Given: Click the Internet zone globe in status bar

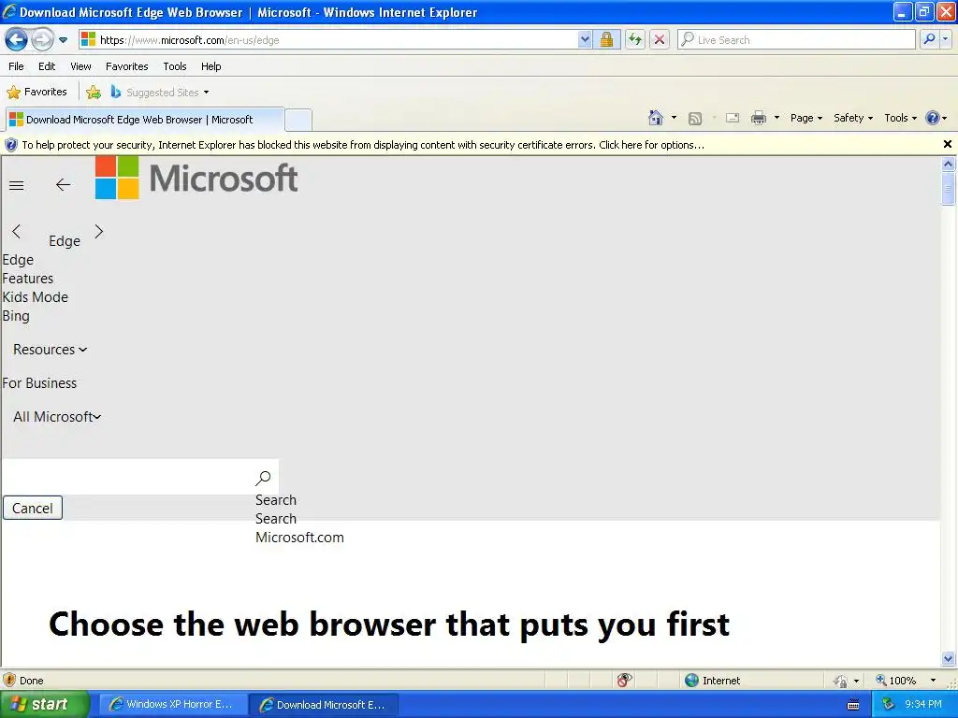Looking at the screenshot, I should (691, 681).
